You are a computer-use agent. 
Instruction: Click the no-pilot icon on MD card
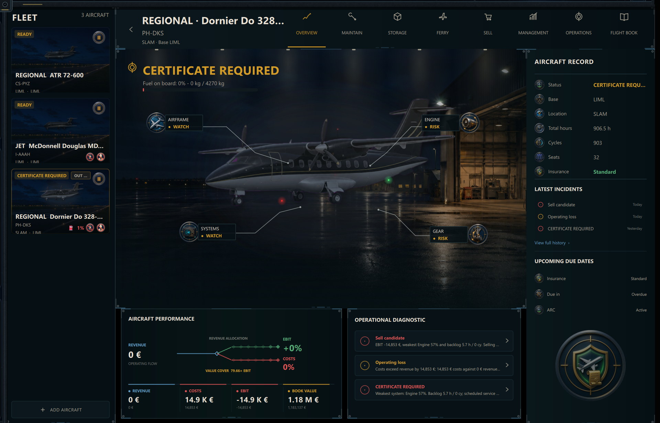pos(90,157)
